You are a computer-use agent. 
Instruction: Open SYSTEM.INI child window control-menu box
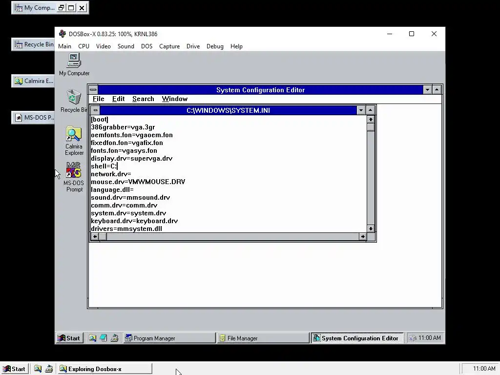pos(95,110)
